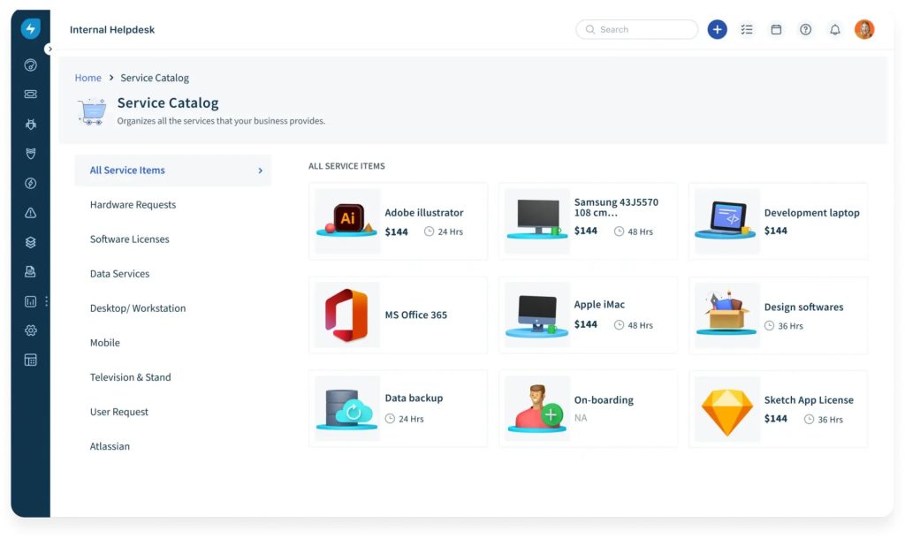Image resolution: width=905 pixels, height=554 pixels.
Task: Open the calendar icon in the top bar
Action: (x=776, y=29)
